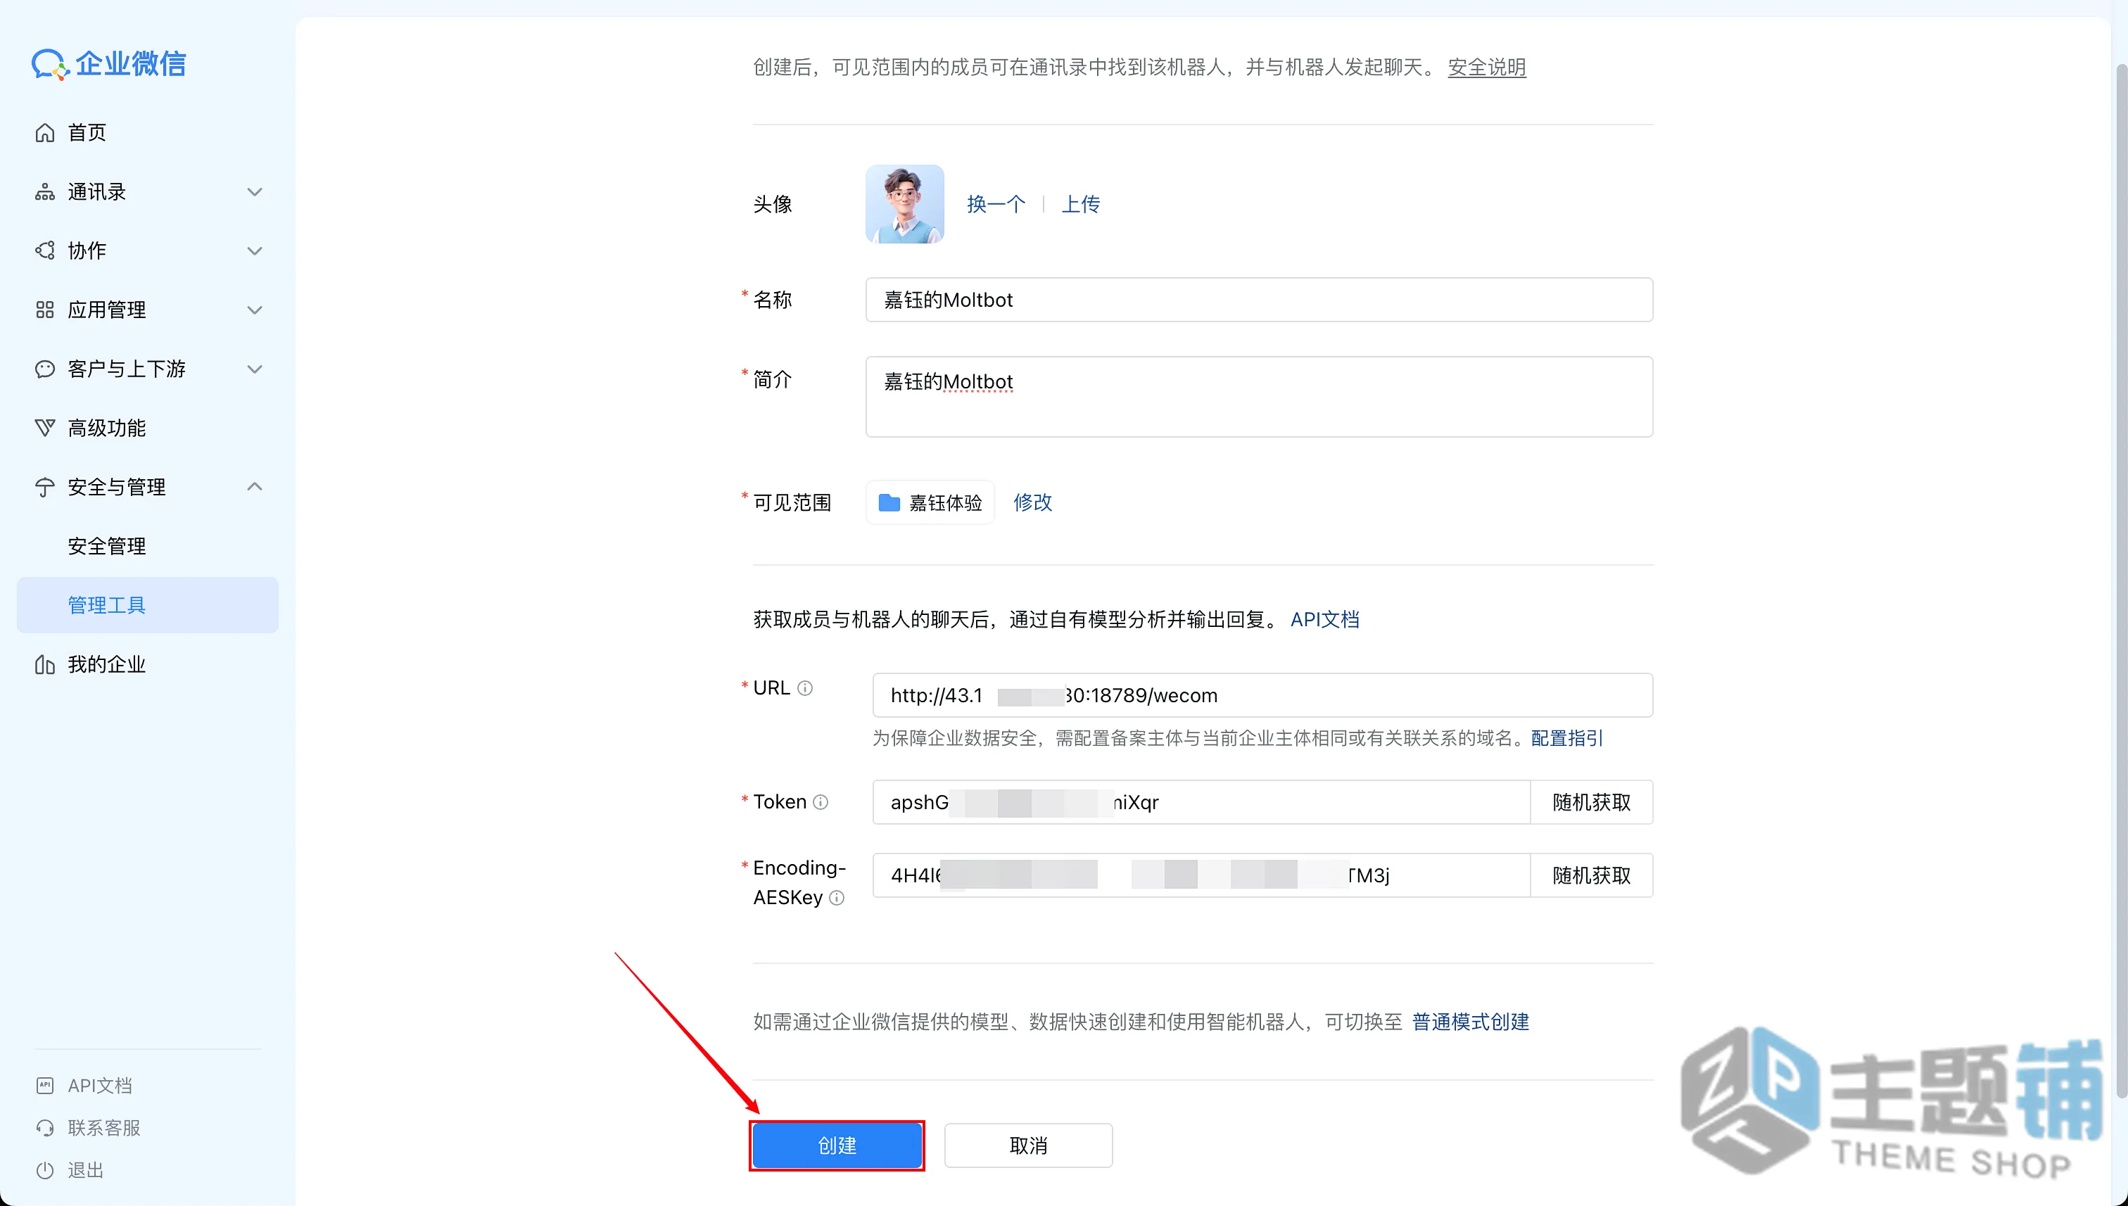The width and height of the screenshot is (2128, 1206).
Task: Click the URL input field
Action: [1262, 695]
